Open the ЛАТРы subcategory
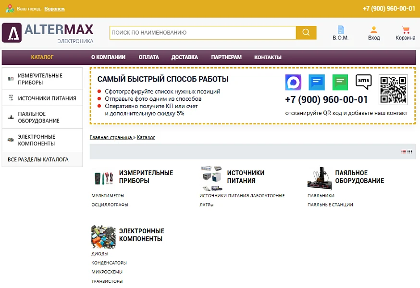Viewport: 420px width, 288px height. (x=207, y=205)
